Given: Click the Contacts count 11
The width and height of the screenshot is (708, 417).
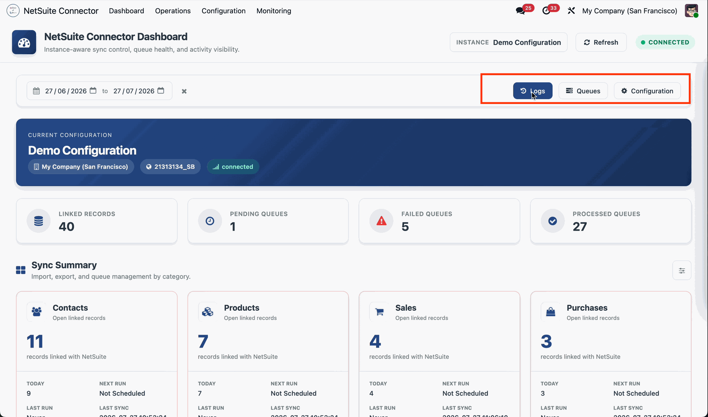Looking at the screenshot, I should (35, 342).
